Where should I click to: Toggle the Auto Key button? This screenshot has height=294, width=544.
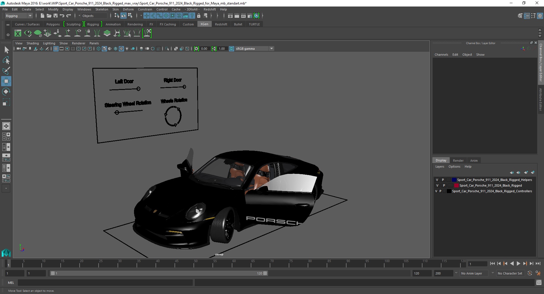click(x=530, y=273)
